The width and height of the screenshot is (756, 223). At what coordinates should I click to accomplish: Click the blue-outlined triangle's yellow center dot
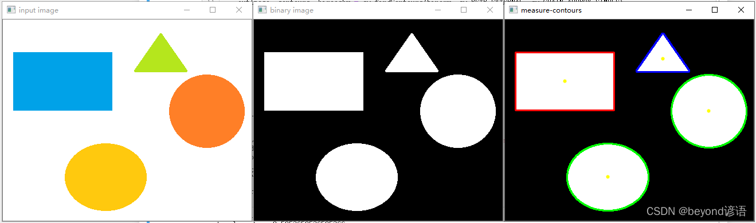pos(663,58)
